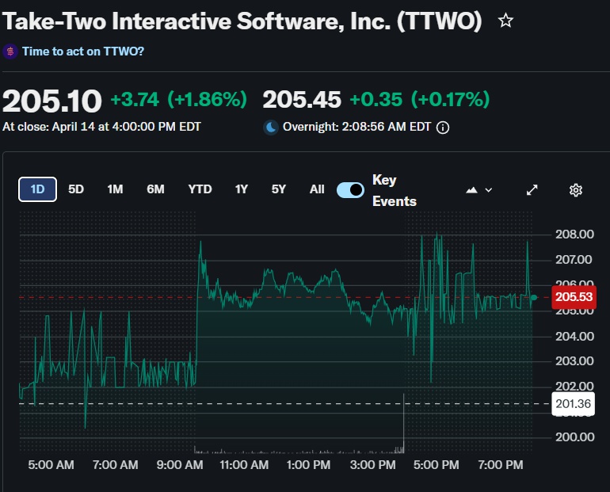Click the overnight moon icon
The height and width of the screenshot is (492, 610).
pos(271,128)
